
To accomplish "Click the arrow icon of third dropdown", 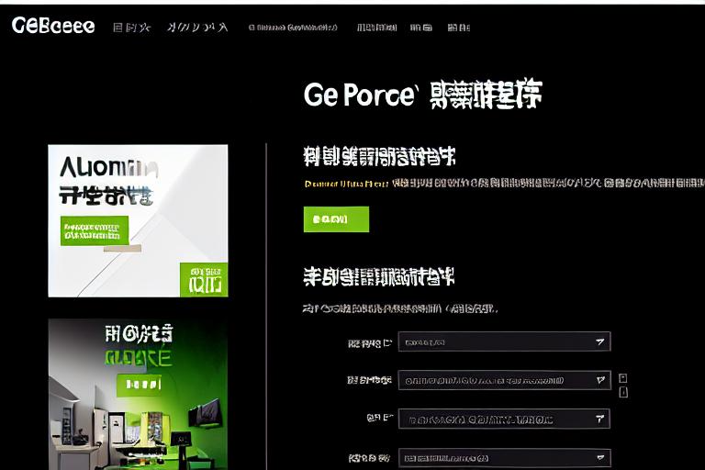I will 600,419.
